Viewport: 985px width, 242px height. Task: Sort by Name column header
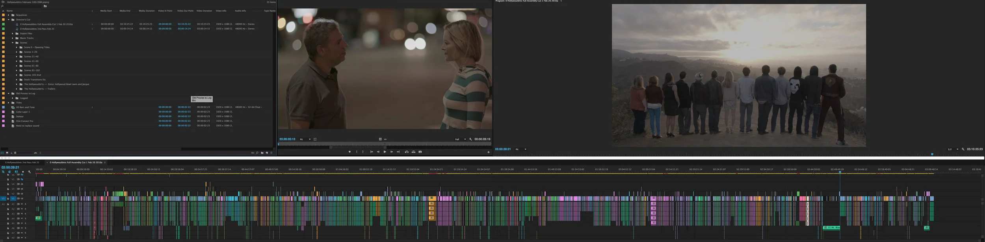pos(9,11)
